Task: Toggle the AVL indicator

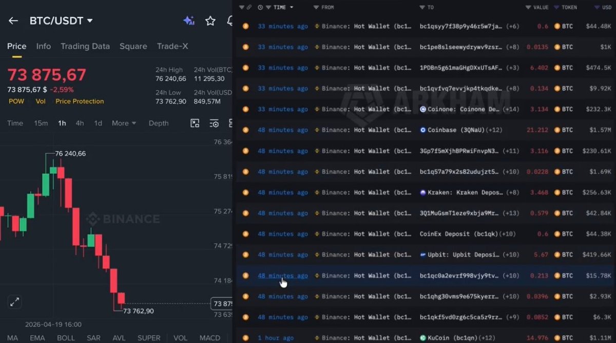Action: click(x=119, y=338)
